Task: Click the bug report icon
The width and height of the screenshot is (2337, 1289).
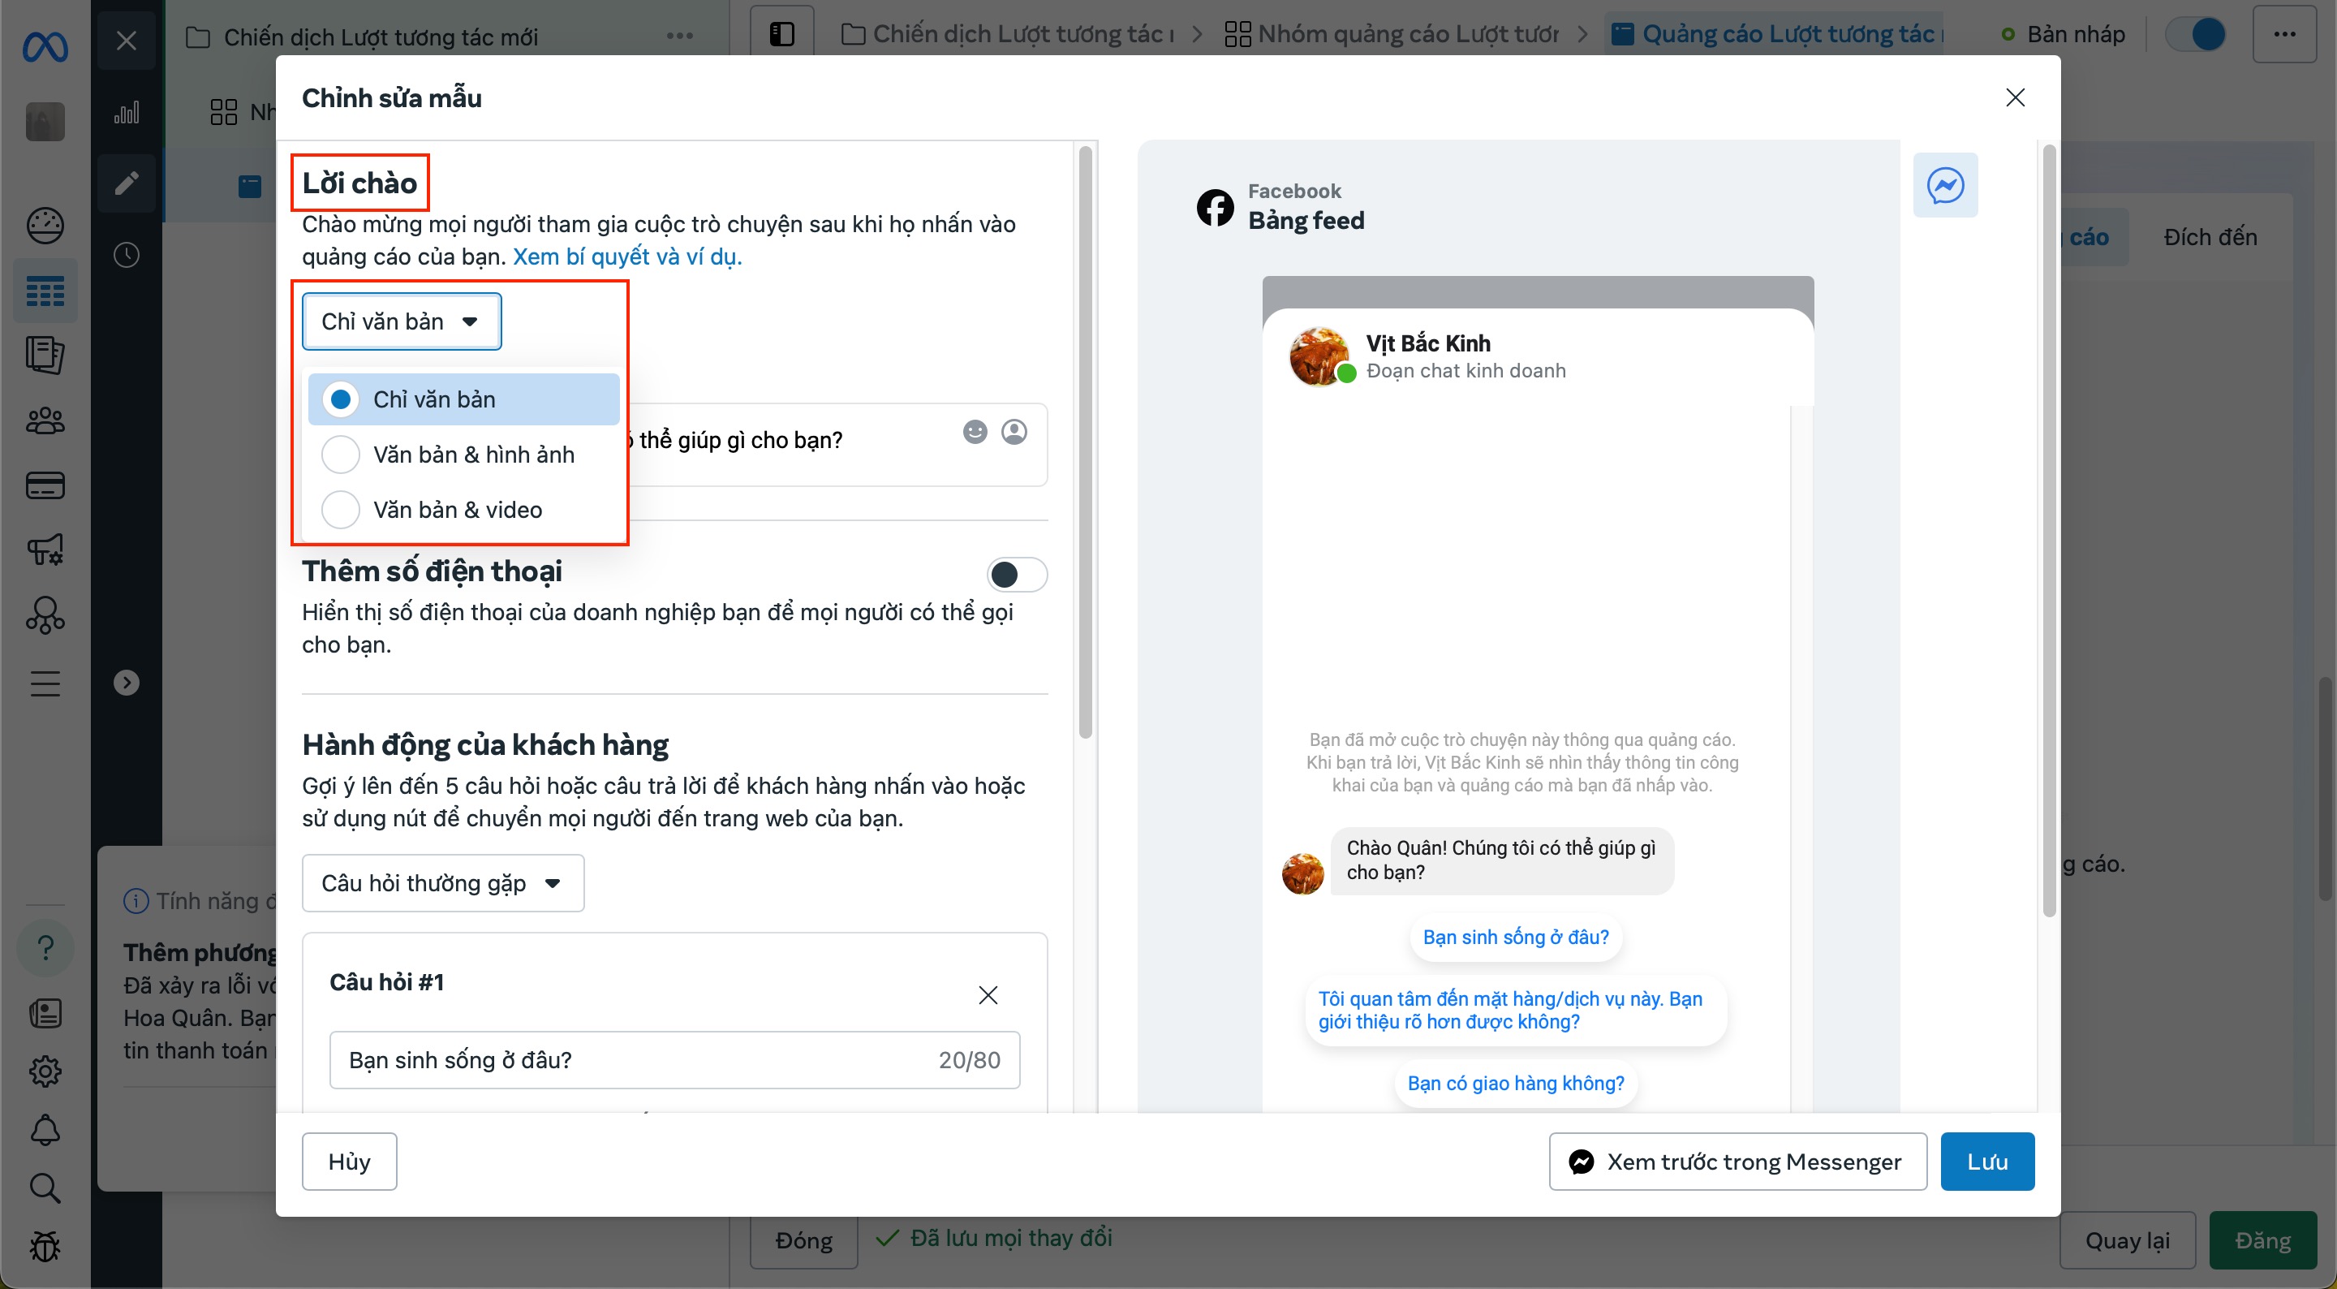Action: pyautogui.click(x=45, y=1246)
